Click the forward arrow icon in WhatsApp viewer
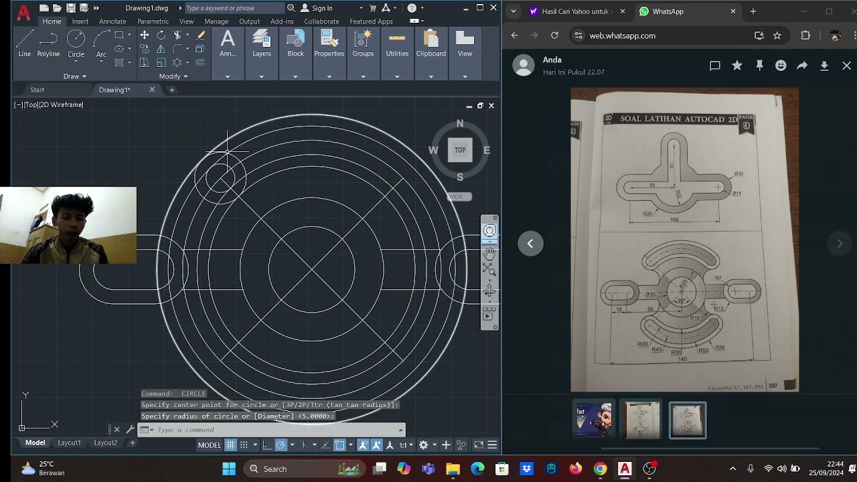Image resolution: width=857 pixels, height=482 pixels. 802,66
